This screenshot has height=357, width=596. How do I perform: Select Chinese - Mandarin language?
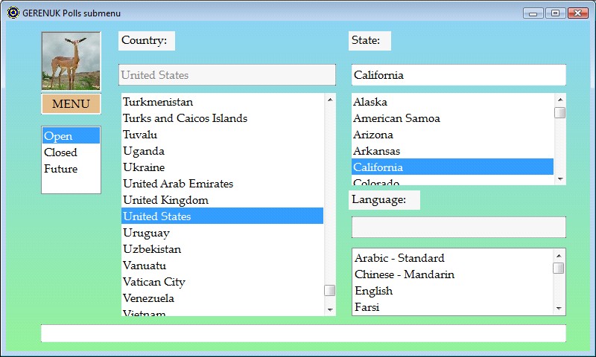click(x=404, y=274)
